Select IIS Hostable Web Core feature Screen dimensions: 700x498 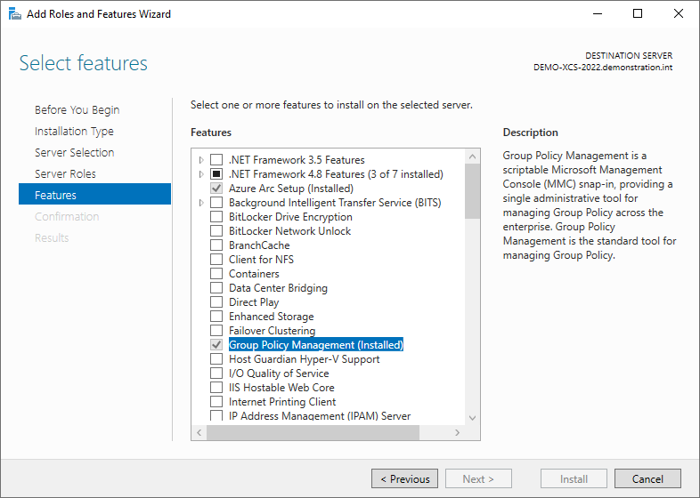(x=281, y=388)
